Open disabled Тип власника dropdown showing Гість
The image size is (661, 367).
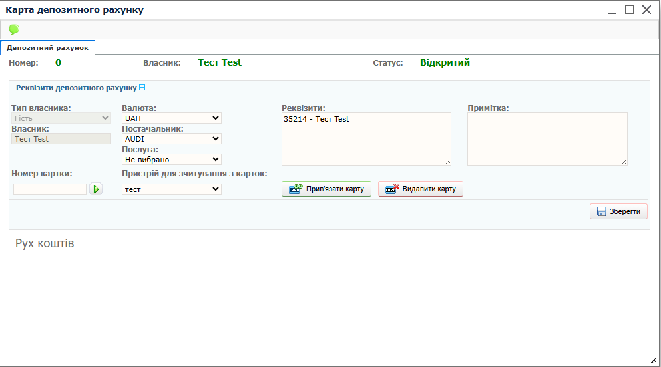click(x=61, y=118)
